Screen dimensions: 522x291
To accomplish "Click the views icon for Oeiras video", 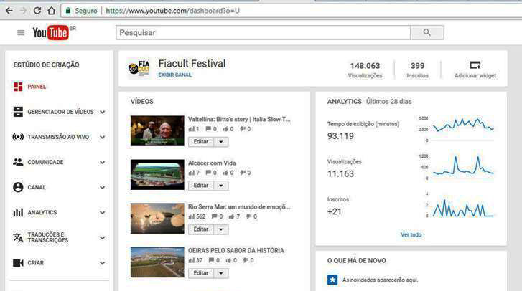I will (x=191, y=260).
